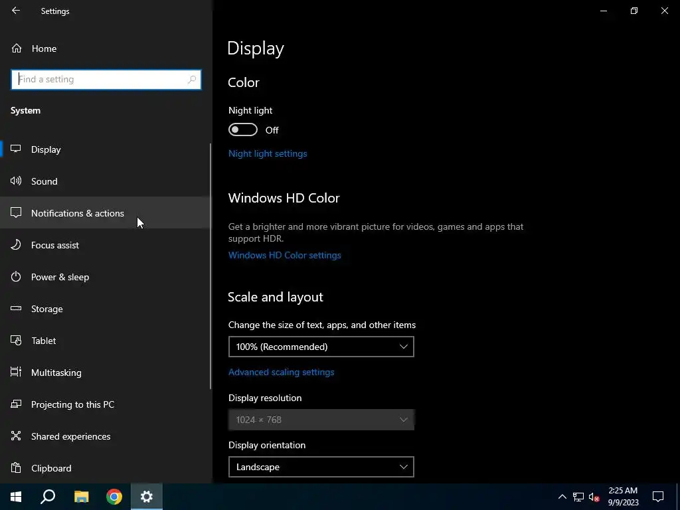Open Projecting to this PC page
This screenshot has width=680, height=510.
click(106, 404)
